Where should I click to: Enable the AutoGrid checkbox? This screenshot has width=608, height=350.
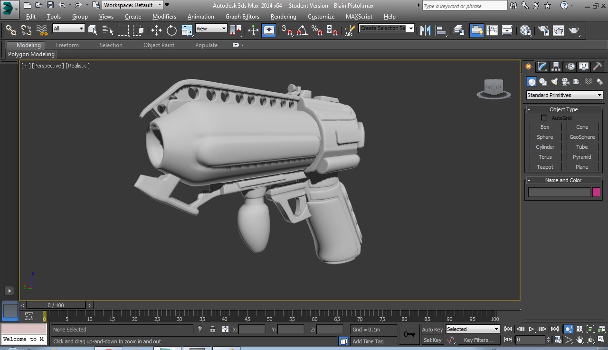point(544,117)
